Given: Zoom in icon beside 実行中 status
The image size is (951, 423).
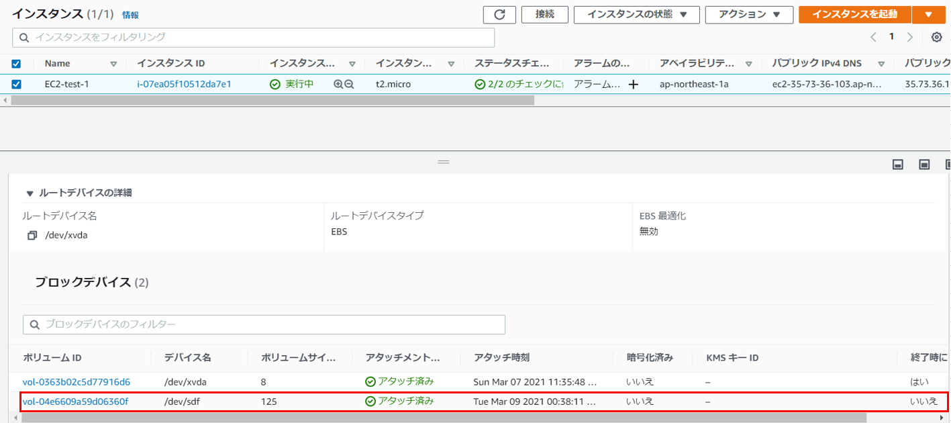Looking at the screenshot, I should tap(338, 85).
